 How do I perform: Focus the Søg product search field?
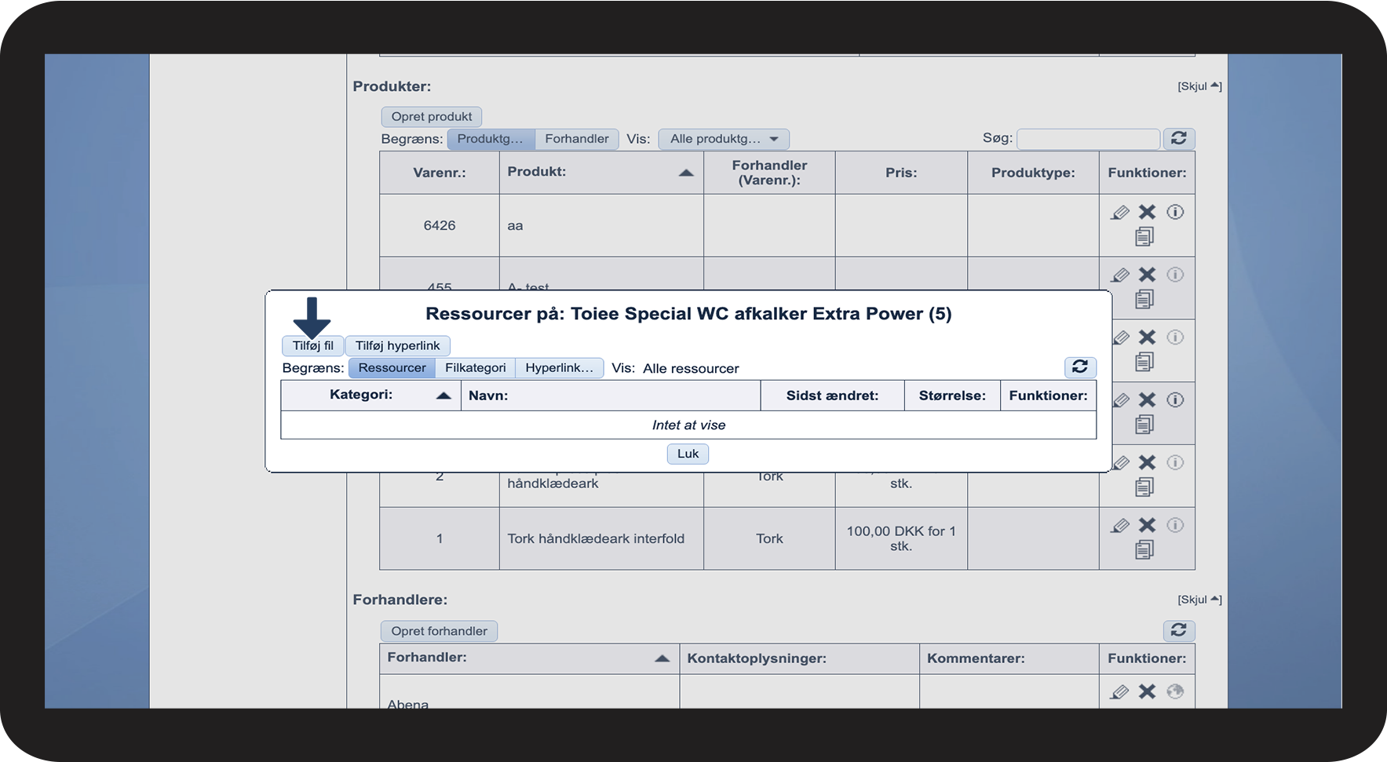(1088, 139)
